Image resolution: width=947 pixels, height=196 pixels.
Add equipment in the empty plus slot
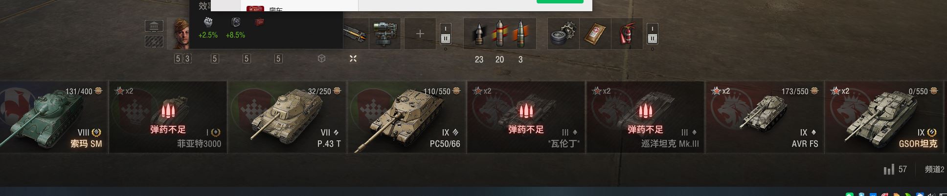(x=420, y=34)
